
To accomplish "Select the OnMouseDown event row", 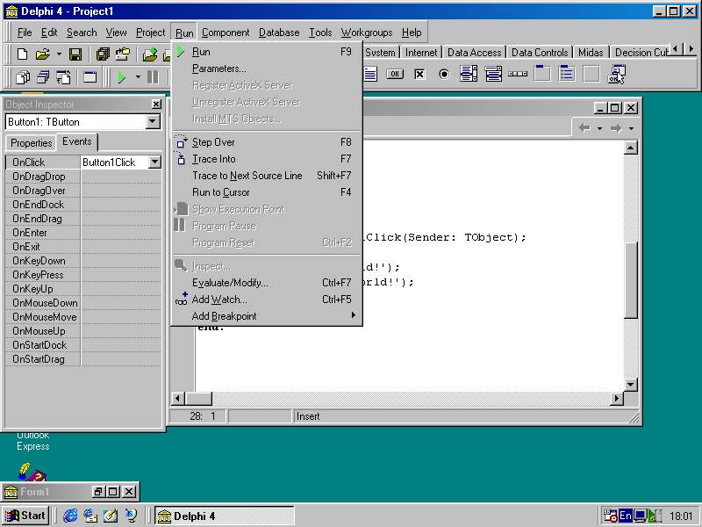I will pos(83,303).
